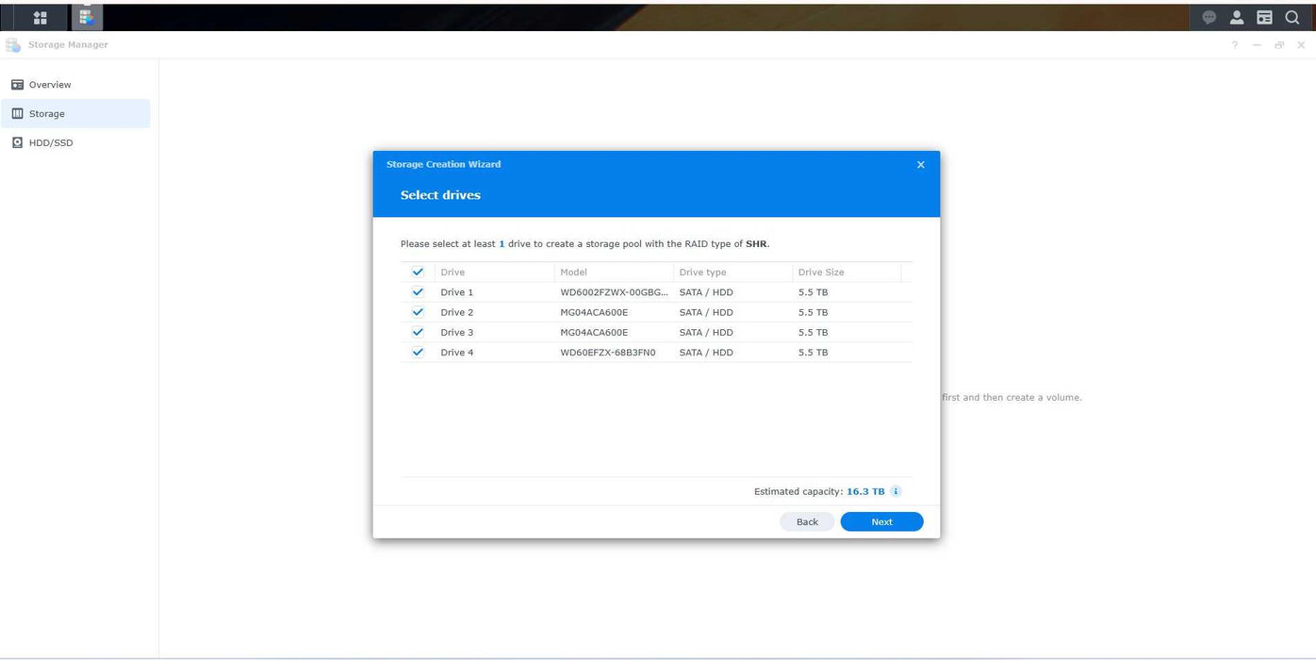Click the Next button
Screen dimensions: 1316x660
[880, 521]
